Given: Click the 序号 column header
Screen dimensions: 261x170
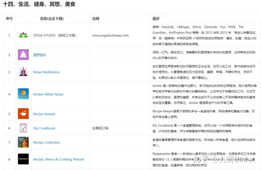Looking at the screenshot, I should 9,18.
